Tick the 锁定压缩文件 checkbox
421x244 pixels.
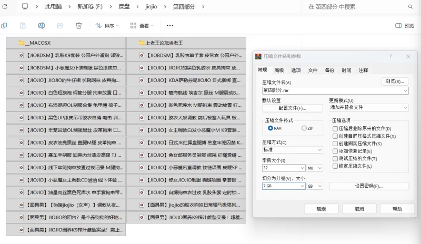(x=335, y=166)
